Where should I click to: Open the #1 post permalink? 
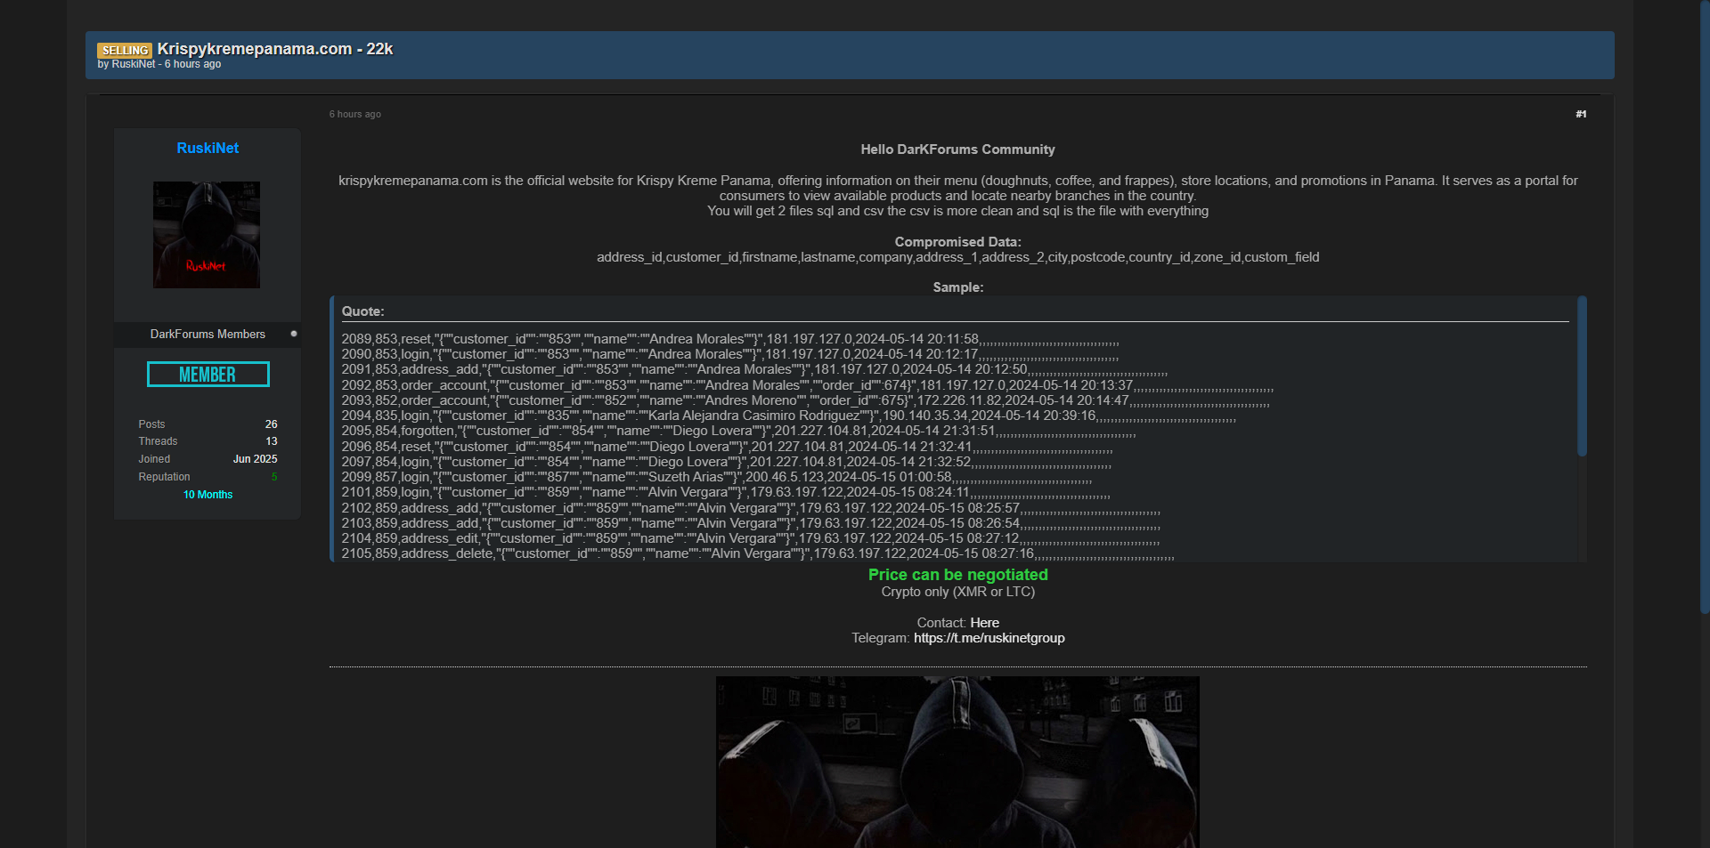(1581, 114)
